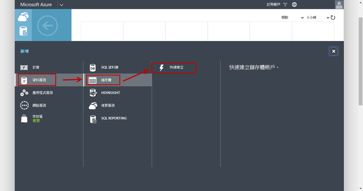Select 網路服務 category
This screenshot has height=191, width=363.
tap(49, 105)
